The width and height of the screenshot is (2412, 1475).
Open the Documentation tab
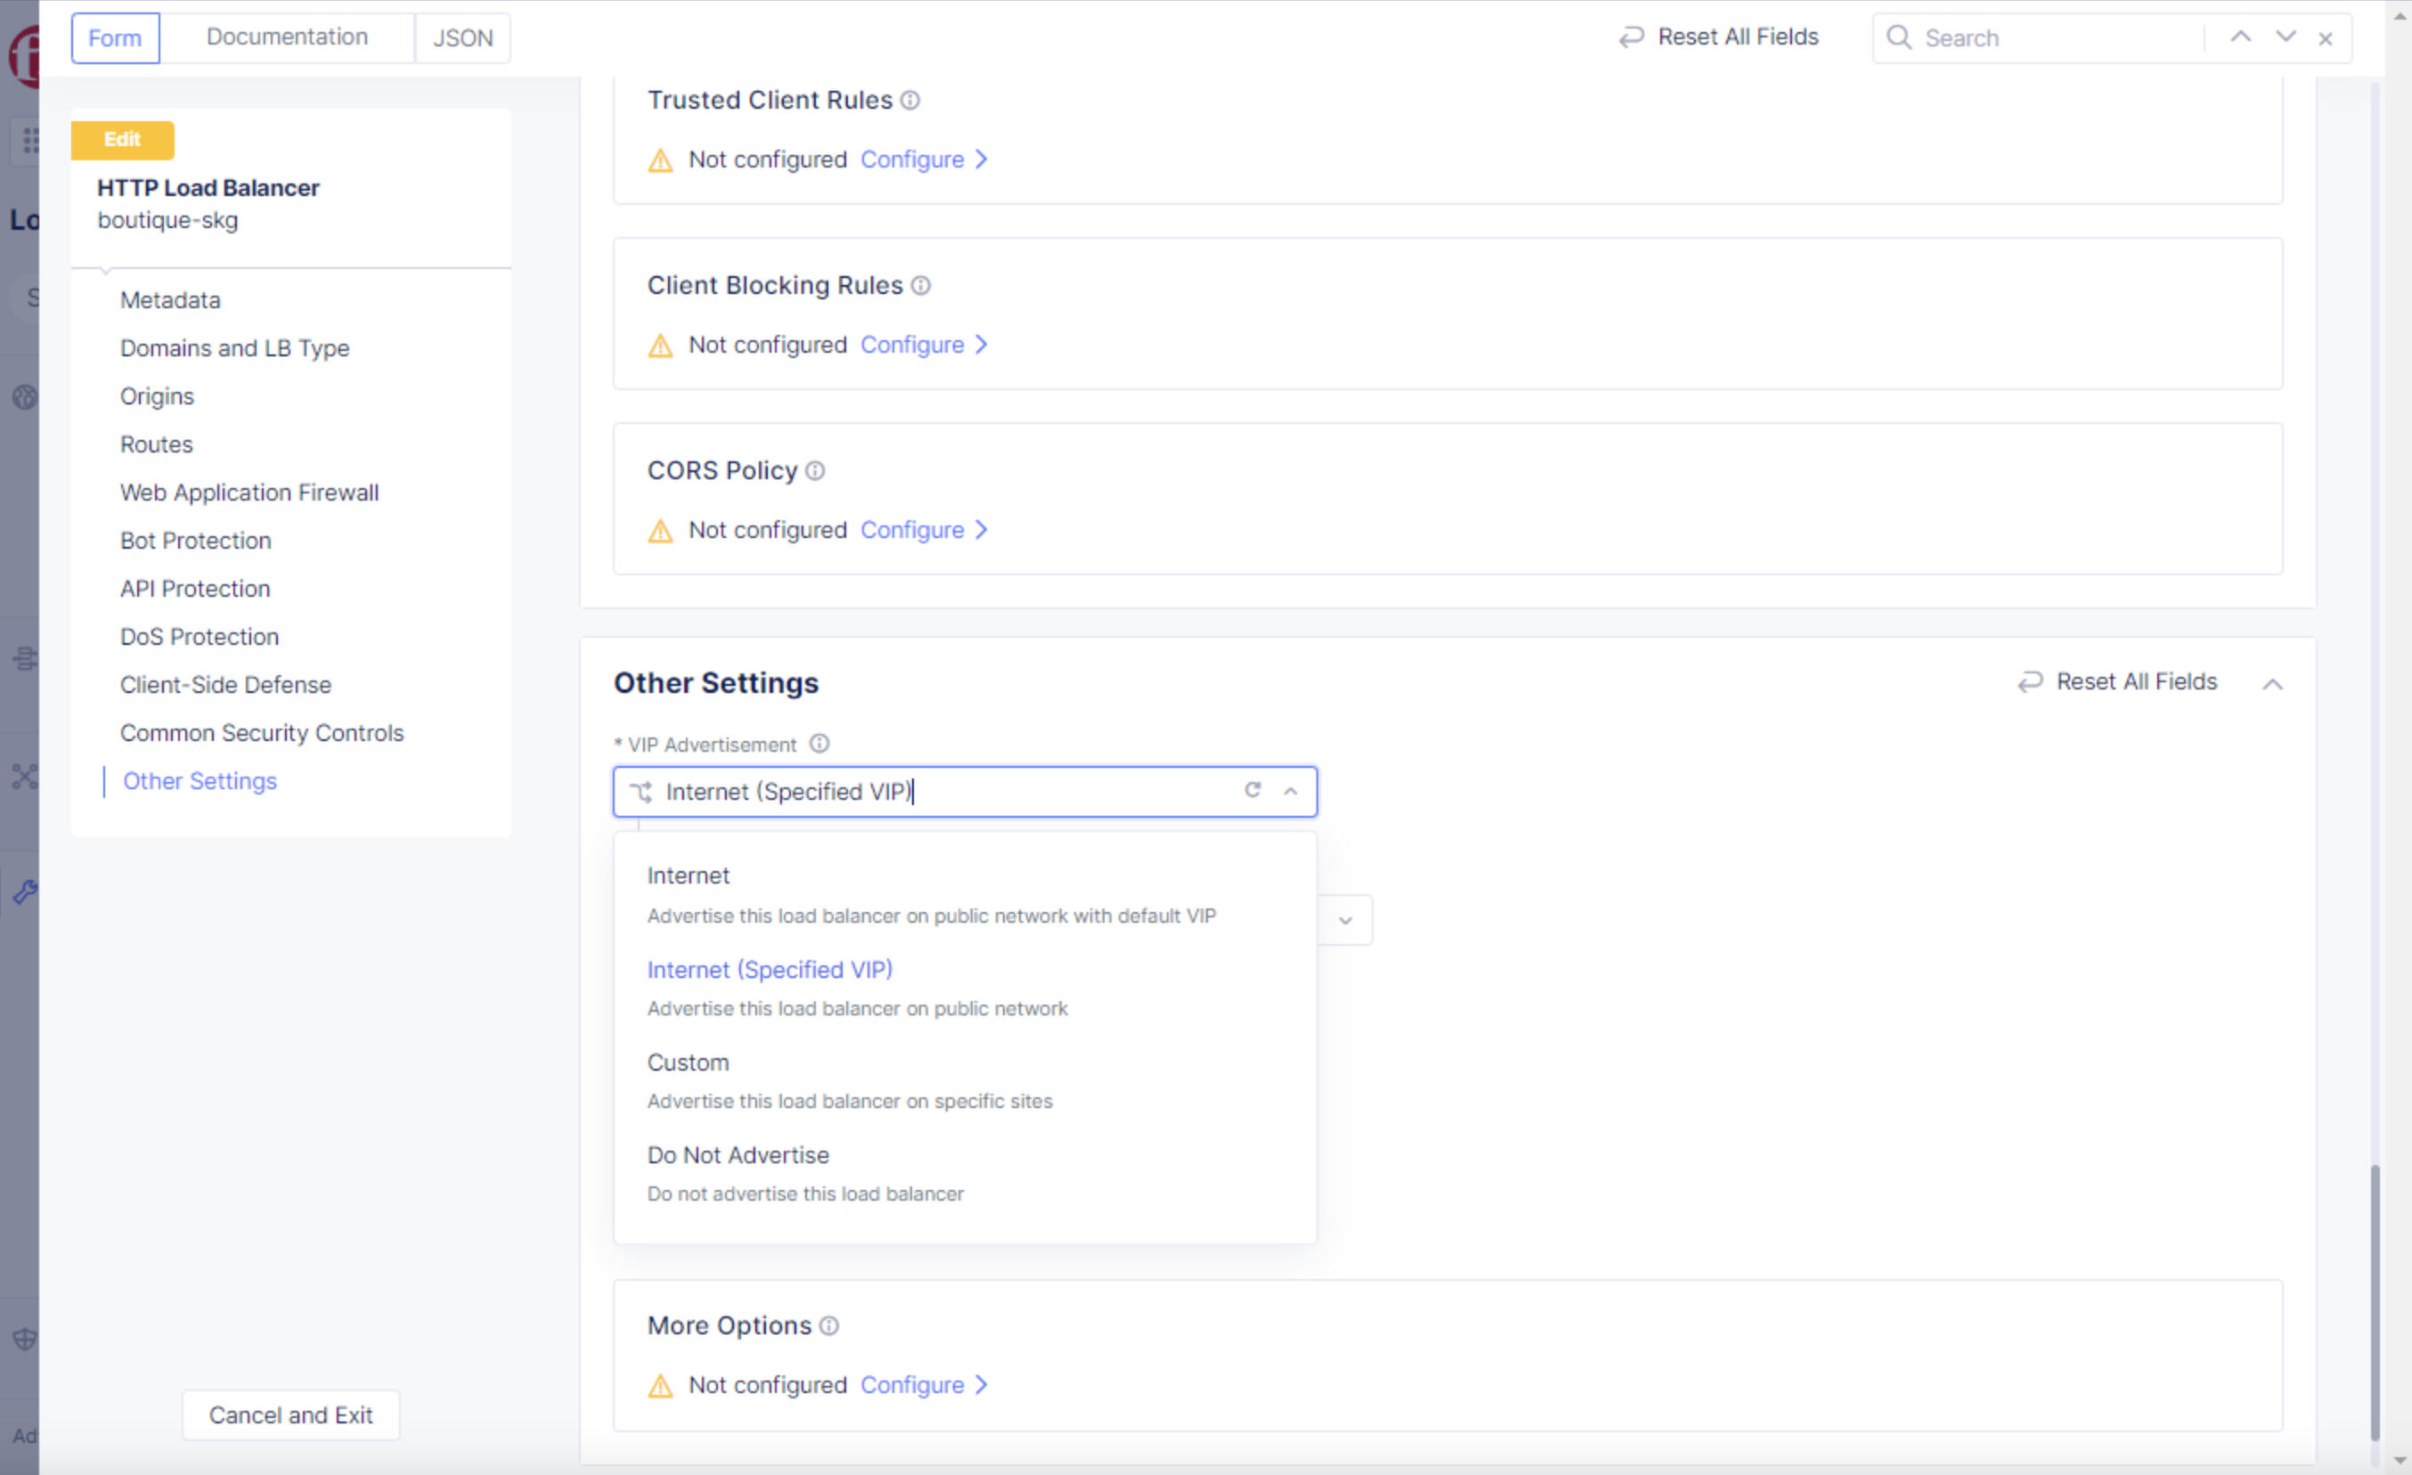pos(287,37)
